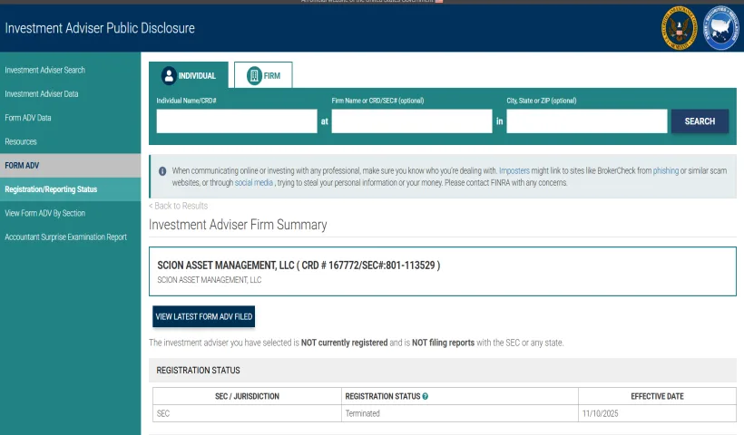Image resolution: width=744 pixels, height=435 pixels.
Task: Switch to the Firm search tab
Action: point(263,75)
